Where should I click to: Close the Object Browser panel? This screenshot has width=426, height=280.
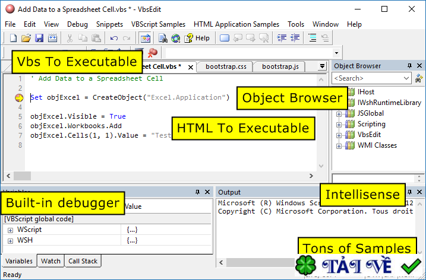[419, 66]
